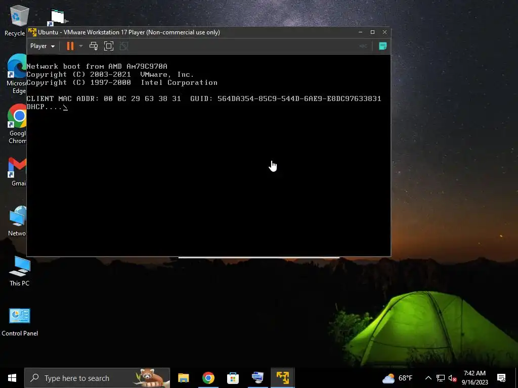
Task: Click the muted volume tray icon
Action: (x=452, y=378)
